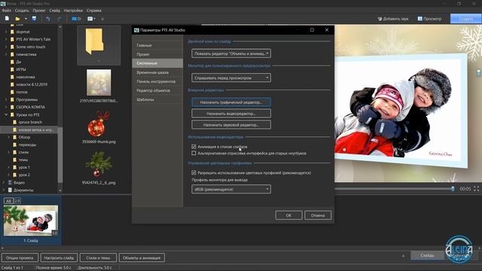Click Assign video editor button
This screenshot has height=271, width=482.
[231, 114]
